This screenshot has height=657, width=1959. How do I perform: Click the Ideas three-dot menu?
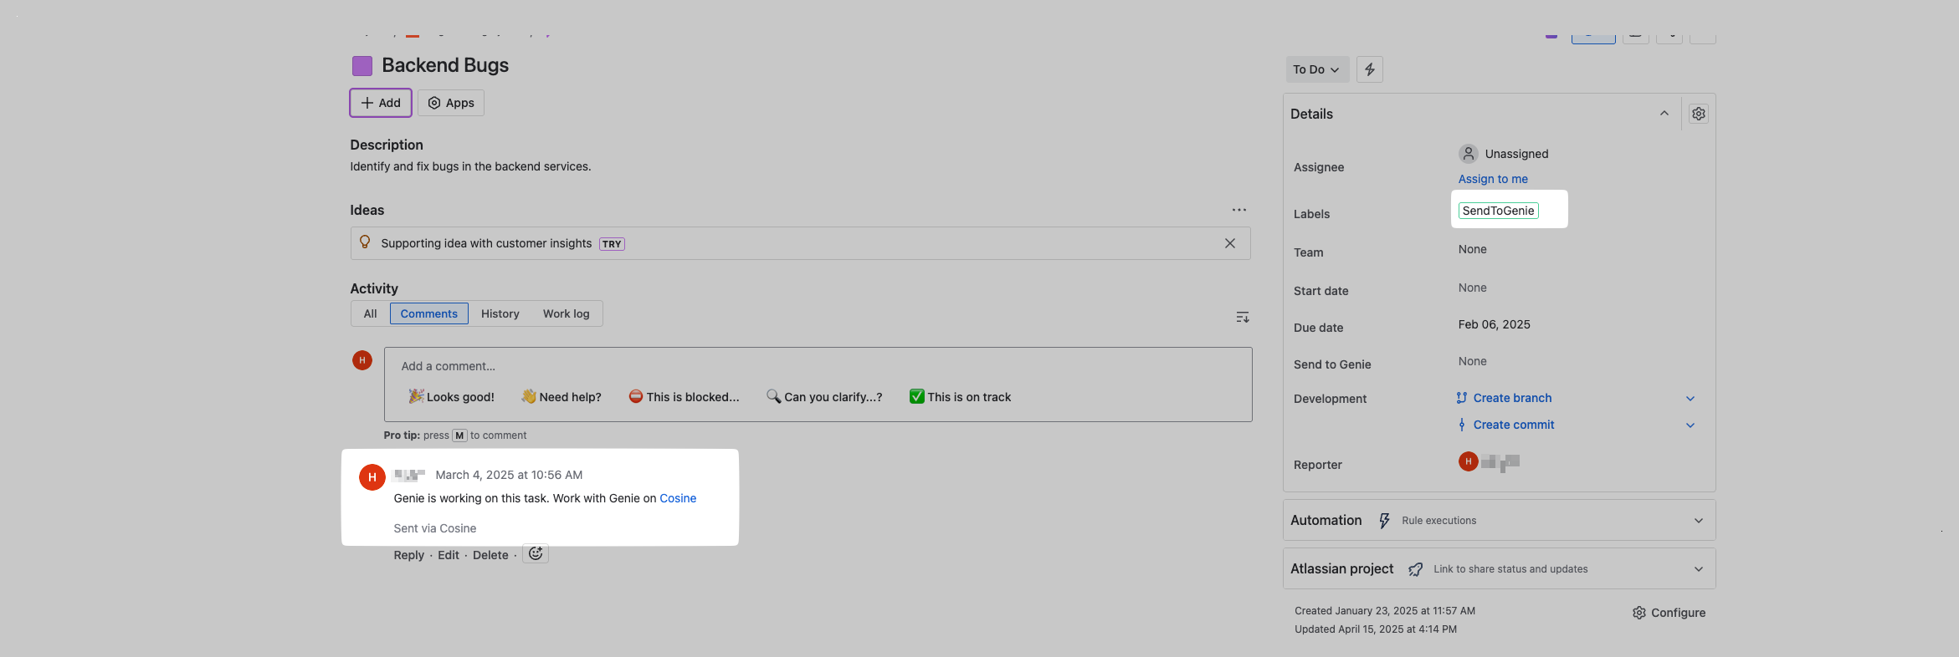click(1238, 210)
